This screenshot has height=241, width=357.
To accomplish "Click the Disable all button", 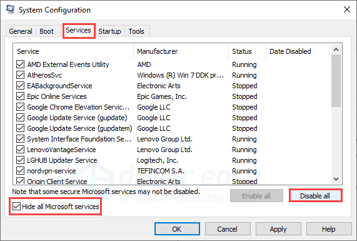I will tap(315, 196).
